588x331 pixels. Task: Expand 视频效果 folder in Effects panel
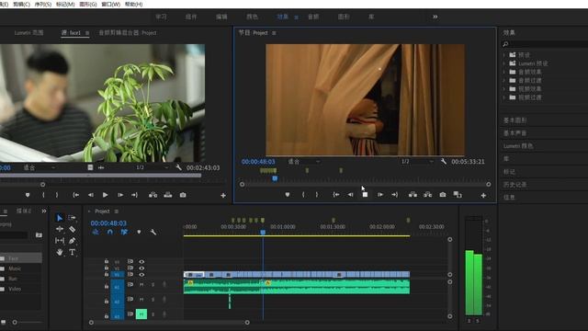coord(504,88)
